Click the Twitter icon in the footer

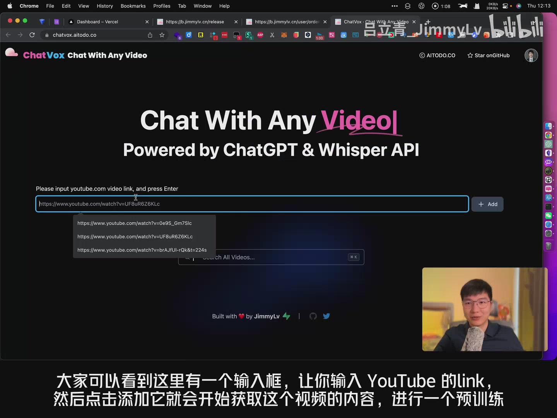tap(326, 316)
